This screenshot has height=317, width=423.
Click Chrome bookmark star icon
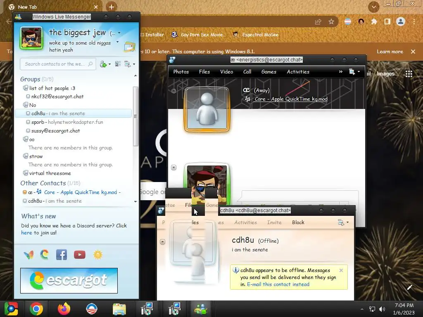(x=331, y=21)
